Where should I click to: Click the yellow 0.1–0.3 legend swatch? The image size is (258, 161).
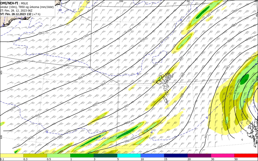pos(12,156)
